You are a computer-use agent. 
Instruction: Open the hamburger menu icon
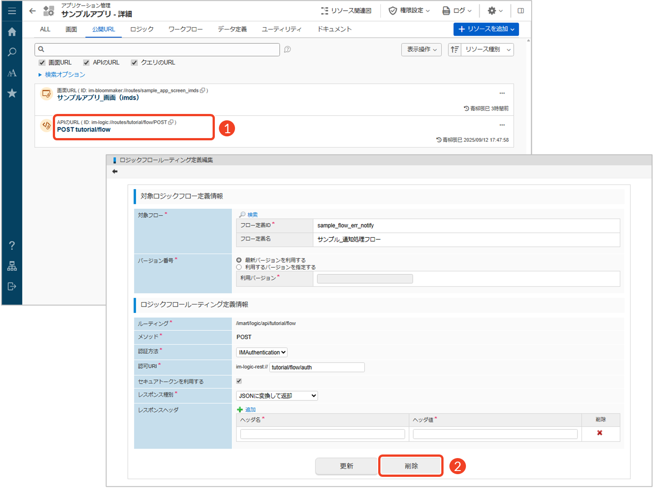(12, 11)
